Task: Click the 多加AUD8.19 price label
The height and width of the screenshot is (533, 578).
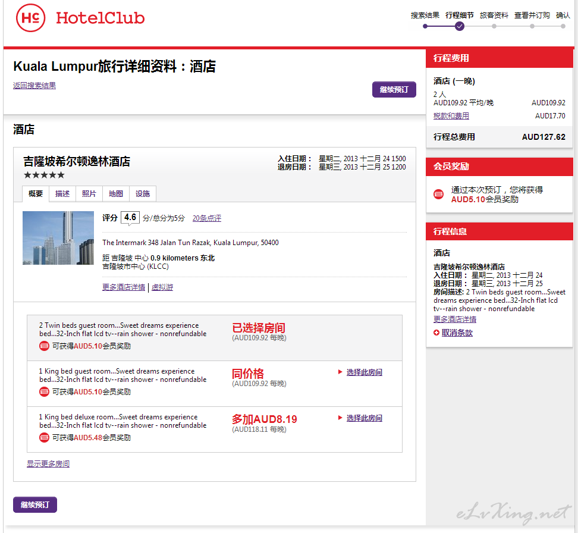Action: click(264, 419)
